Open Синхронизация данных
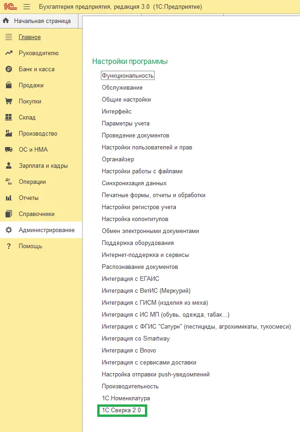This screenshot has width=300, height=432. click(134, 183)
